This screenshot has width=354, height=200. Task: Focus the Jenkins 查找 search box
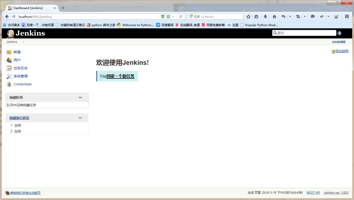coord(304,33)
